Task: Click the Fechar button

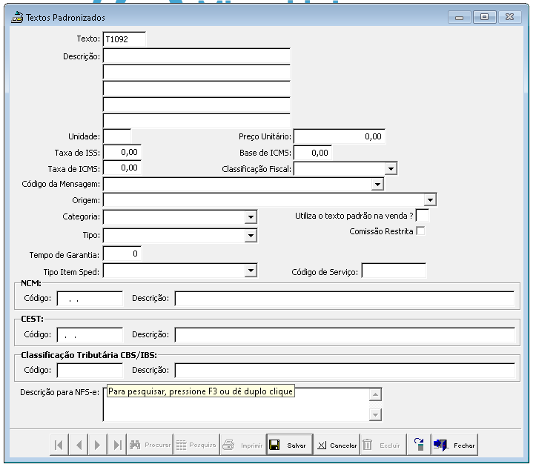Action: 454,445
